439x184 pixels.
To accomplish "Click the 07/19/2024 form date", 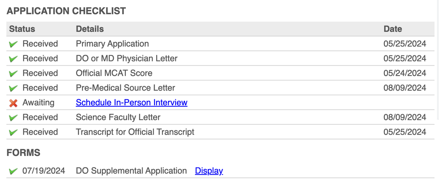I will [x=44, y=171].
